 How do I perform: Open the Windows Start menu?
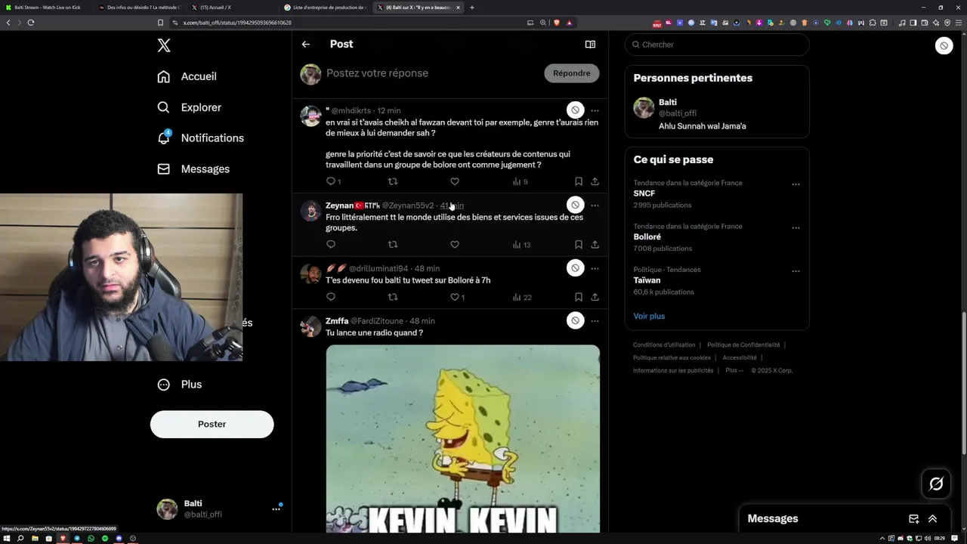(6, 539)
